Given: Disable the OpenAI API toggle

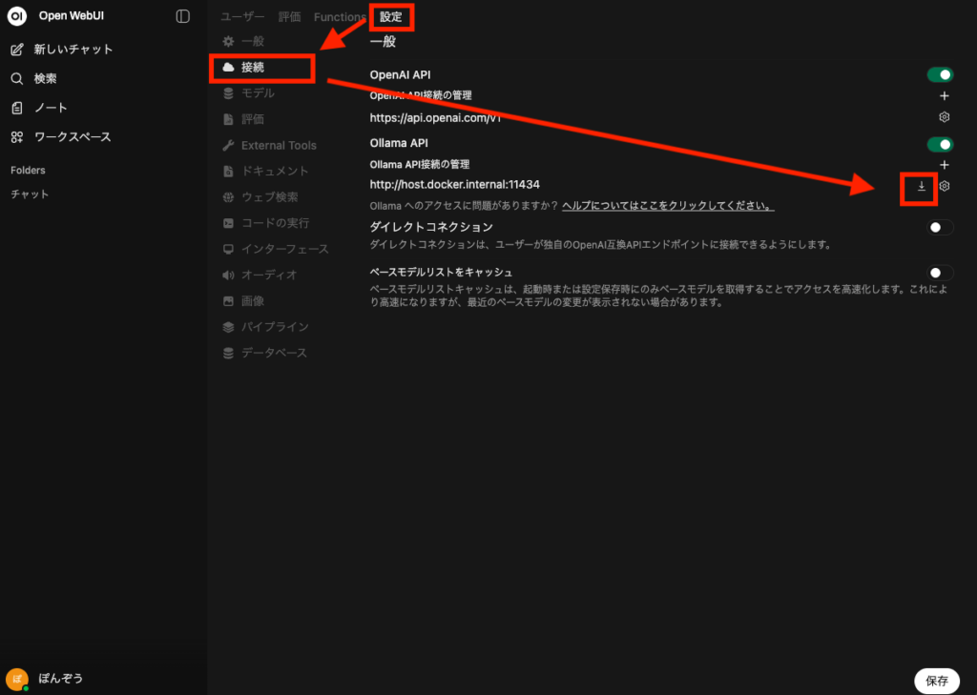Looking at the screenshot, I should click(940, 74).
